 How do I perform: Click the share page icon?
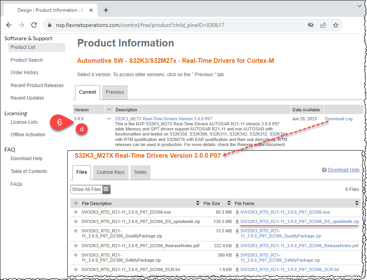pos(323,25)
